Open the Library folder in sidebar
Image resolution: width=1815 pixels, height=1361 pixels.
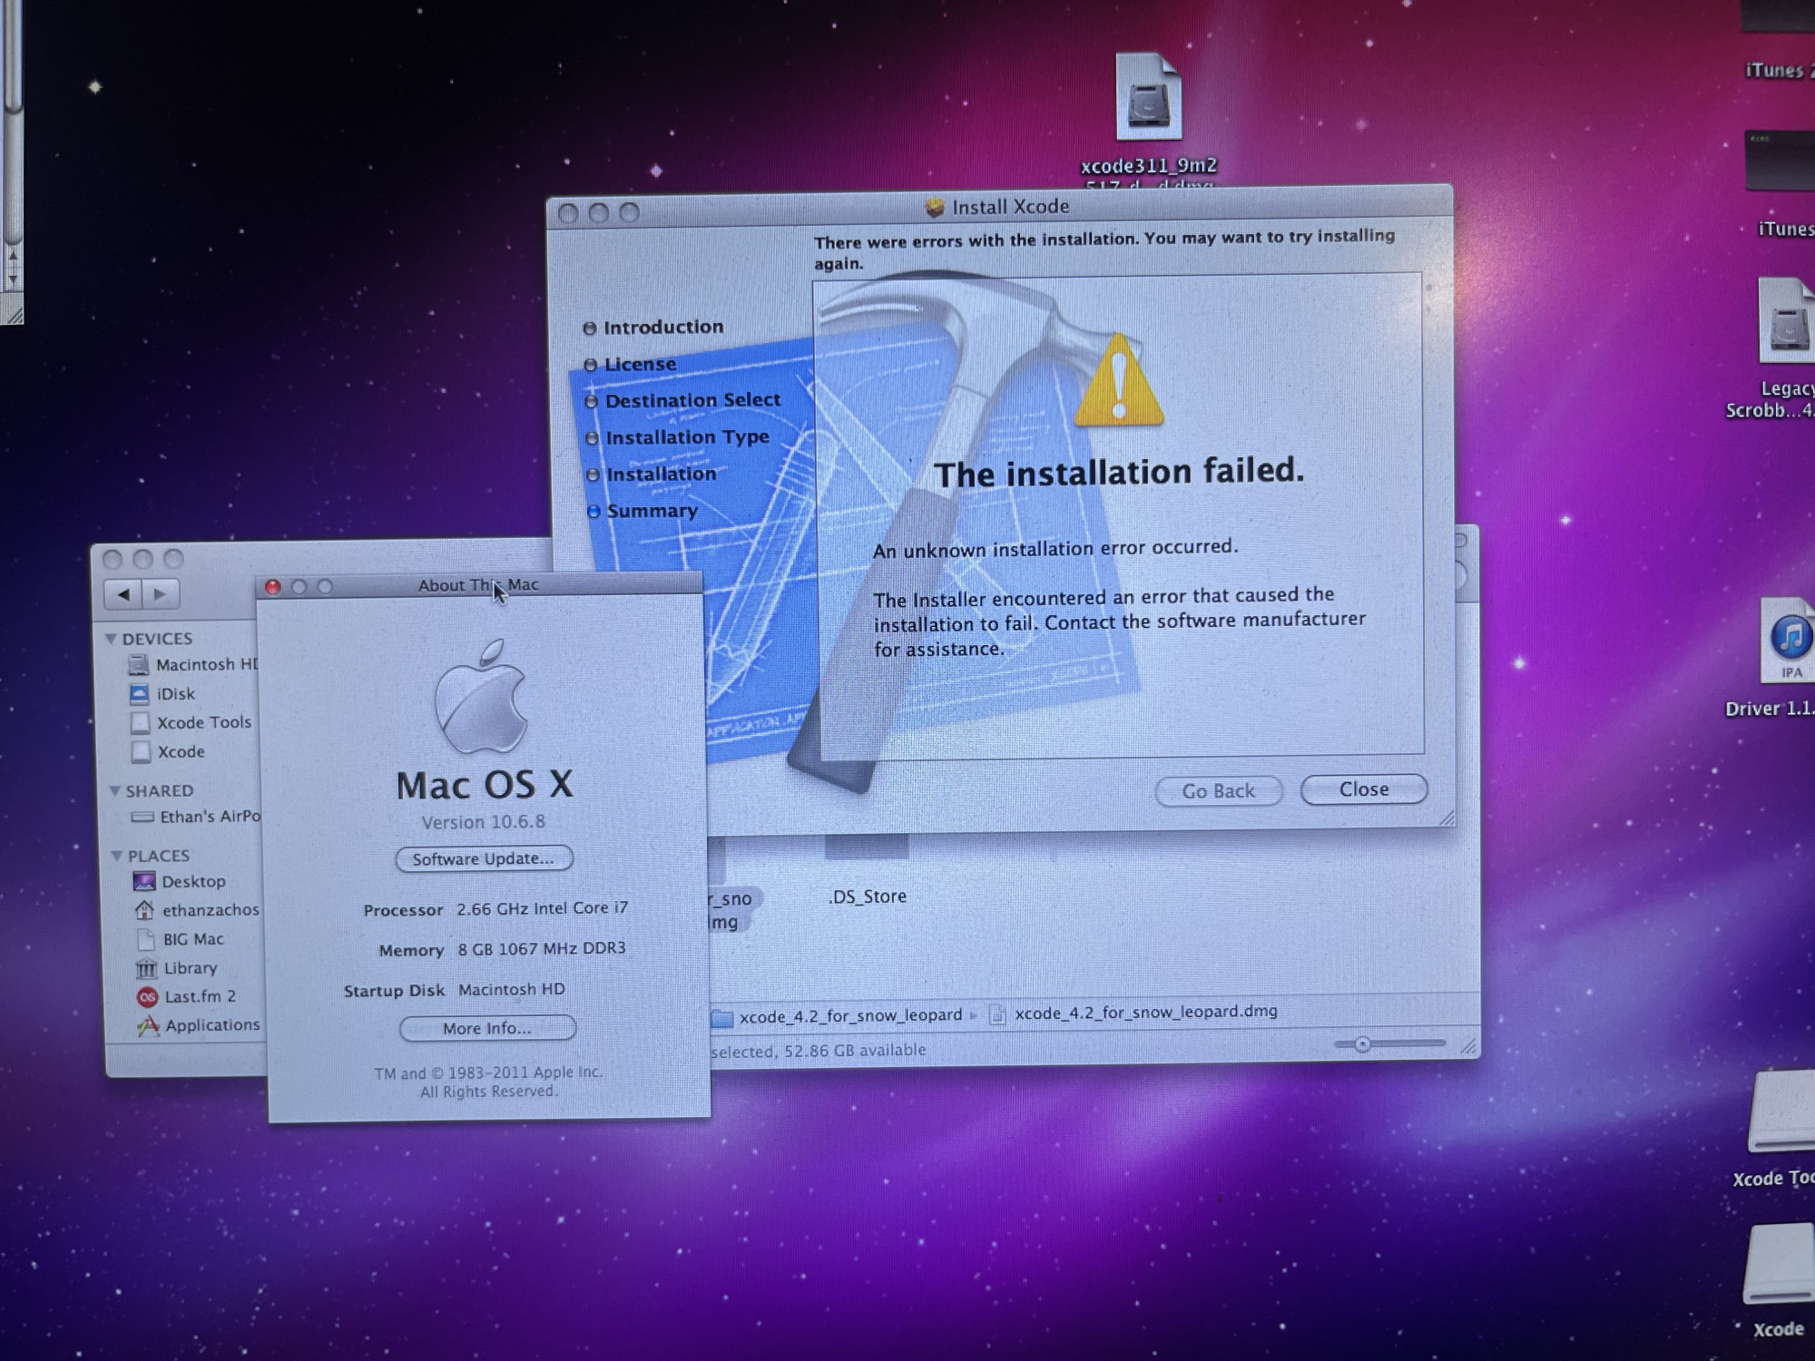click(x=189, y=968)
